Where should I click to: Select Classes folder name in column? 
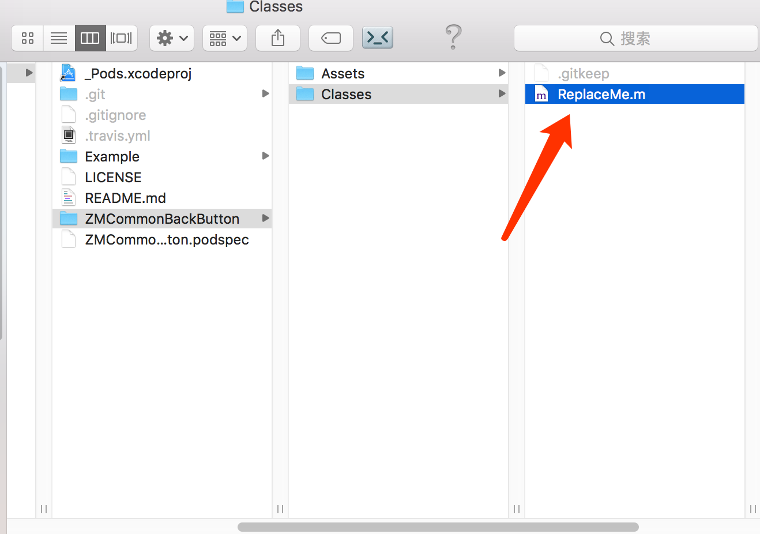(346, 94)
